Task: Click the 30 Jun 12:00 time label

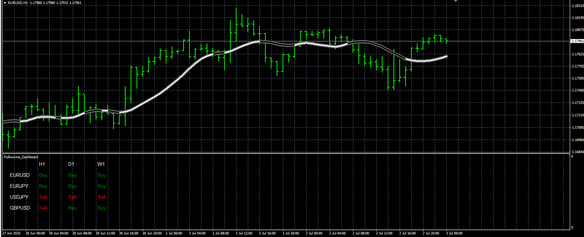Action: [x=105, y=233]
